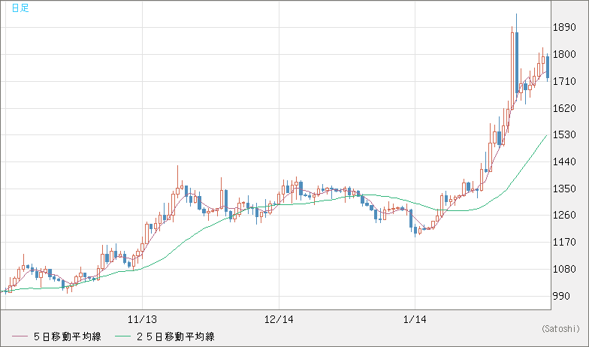Image resolution: width=589 pixels, height=347 pixels.
Task: Select the 1260 price axis label
Action: pyautogui.click(x=564, y=215)
